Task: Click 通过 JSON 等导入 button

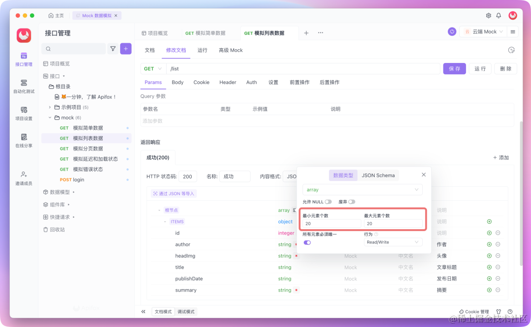Action: (x=174, y=193)
